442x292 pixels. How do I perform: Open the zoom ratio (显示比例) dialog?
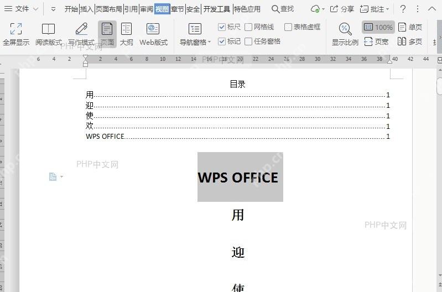pyautogui.click(x=345, y=34)
